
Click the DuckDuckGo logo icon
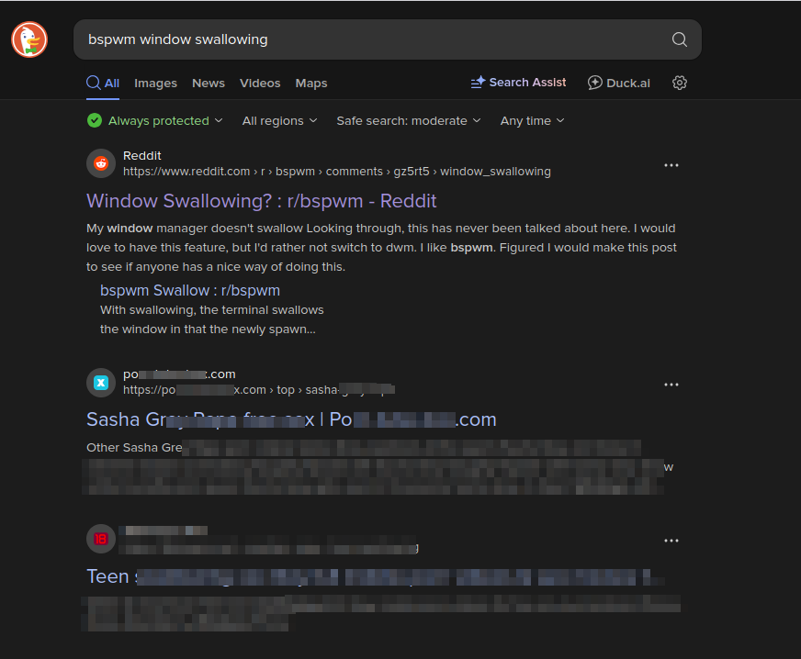point(29,39)
